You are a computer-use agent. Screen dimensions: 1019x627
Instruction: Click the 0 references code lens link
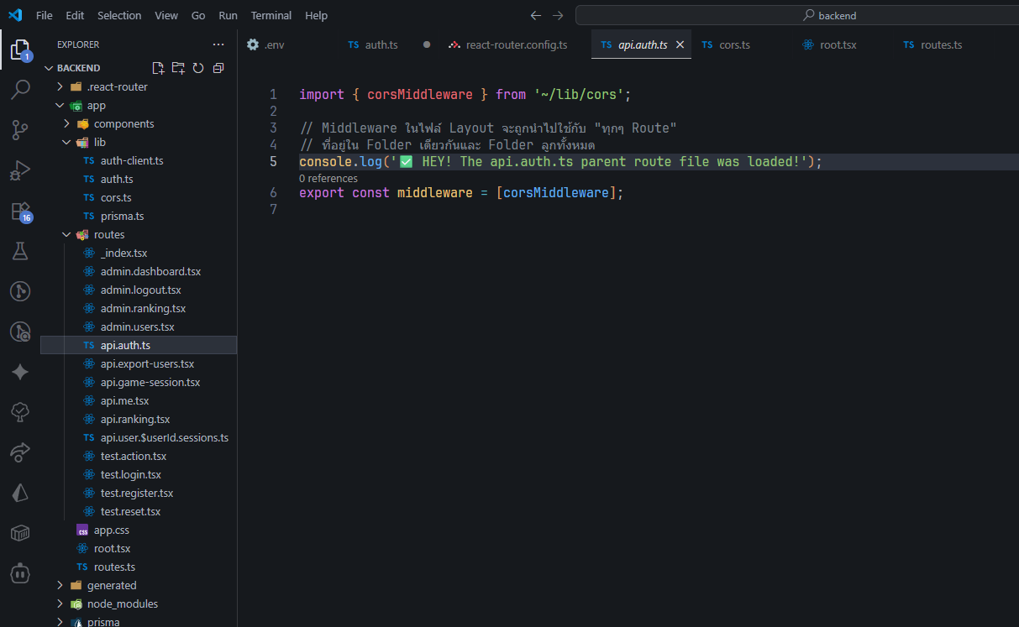tap(328, 178)
